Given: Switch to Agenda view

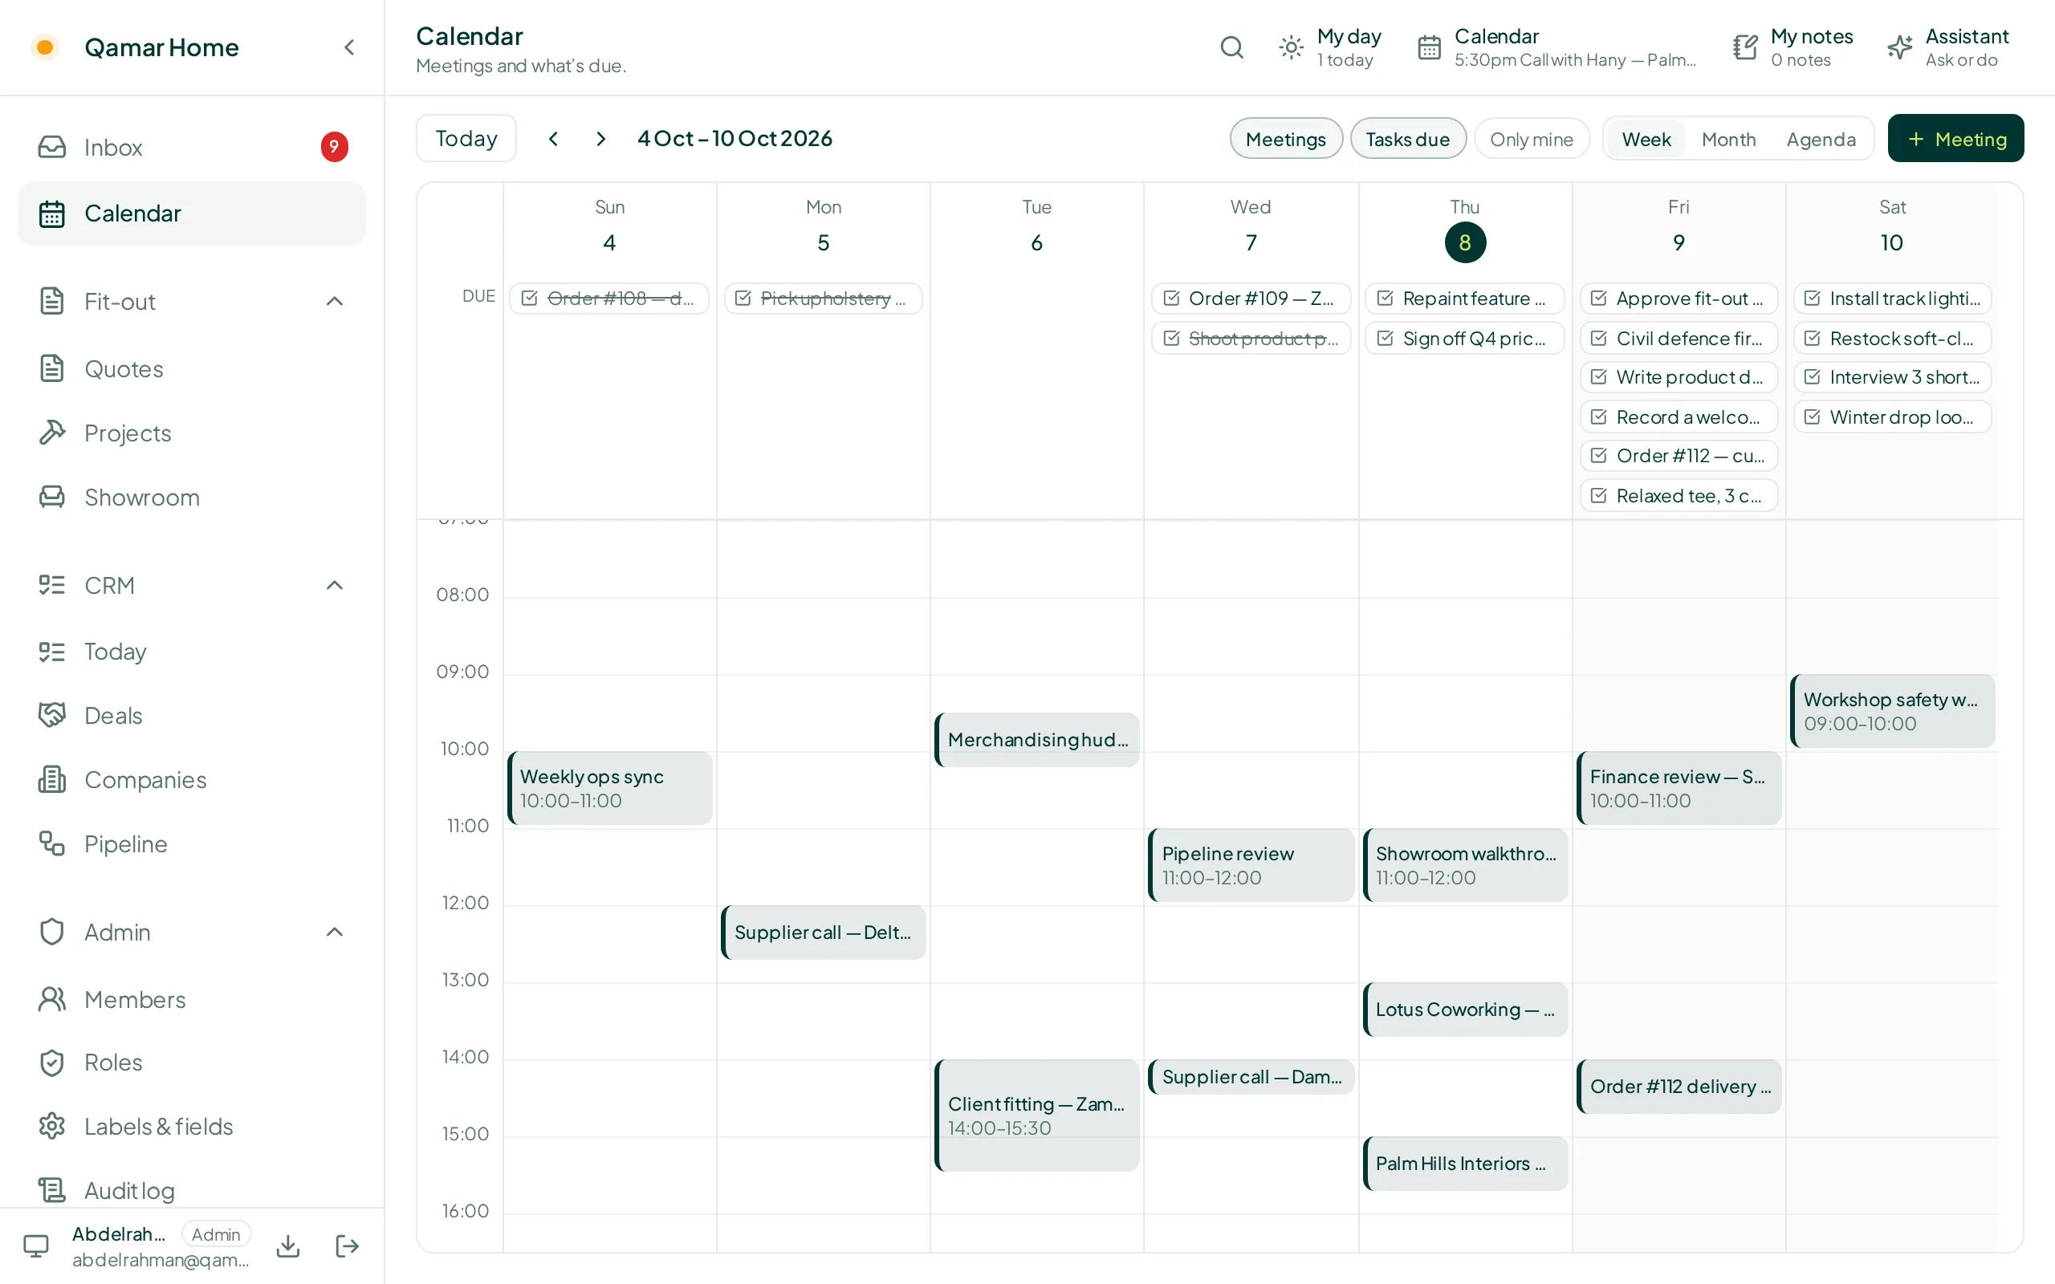Looking at the screenshot, I should pos(1821,138).
